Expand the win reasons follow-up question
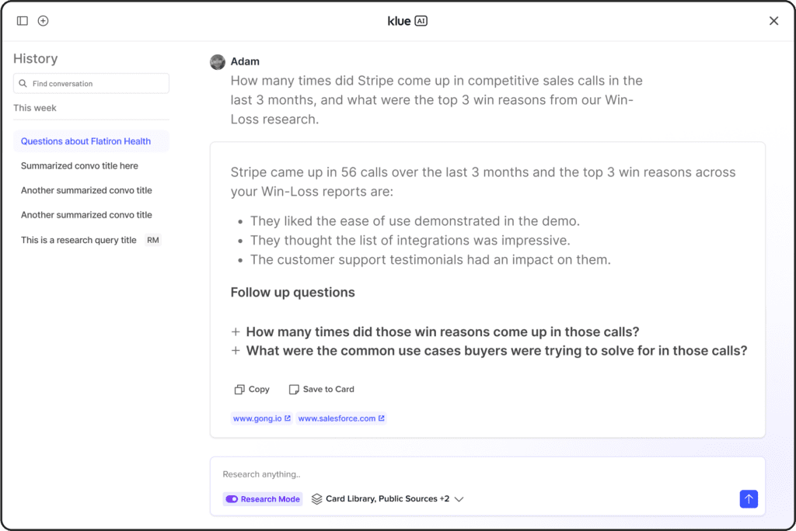The image size is (796, 531). tap(236, 332)
